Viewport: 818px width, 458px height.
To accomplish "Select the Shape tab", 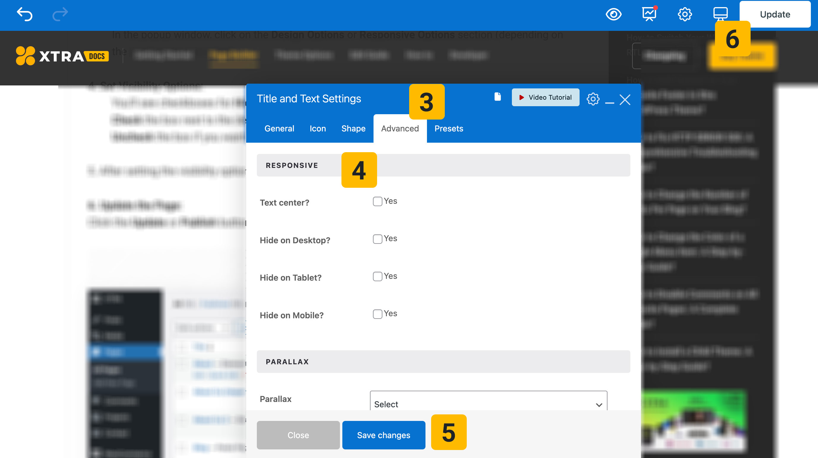I will coord(353,128).
